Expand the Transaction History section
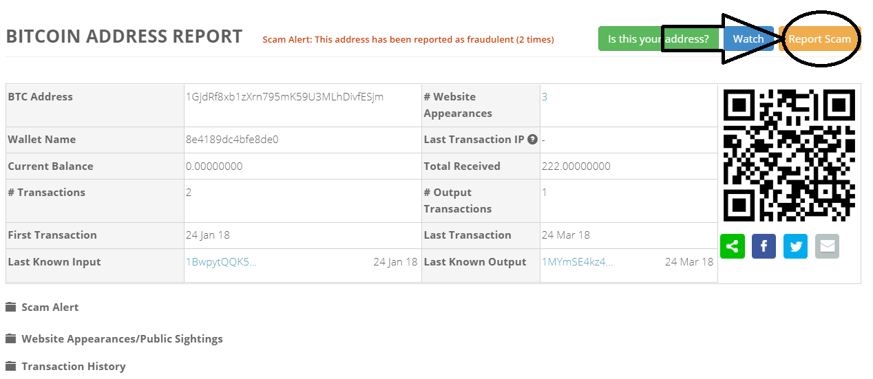 [x=74, y=367]
